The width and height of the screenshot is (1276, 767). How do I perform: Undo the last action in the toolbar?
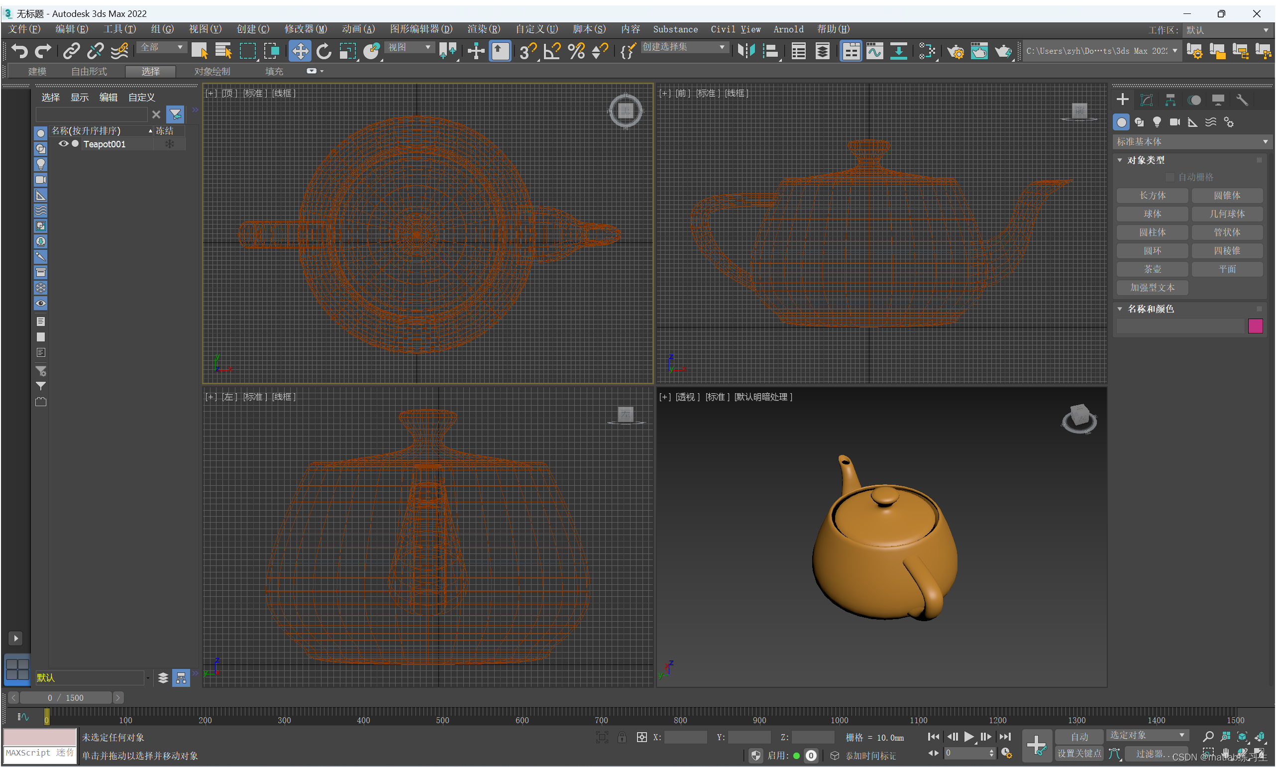(x=19, y=51)
